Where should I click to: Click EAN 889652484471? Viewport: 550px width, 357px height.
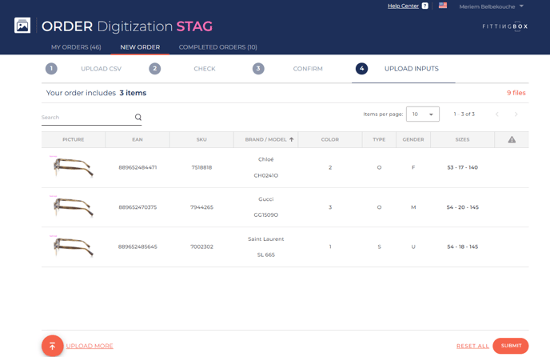(x=137, y=167)
